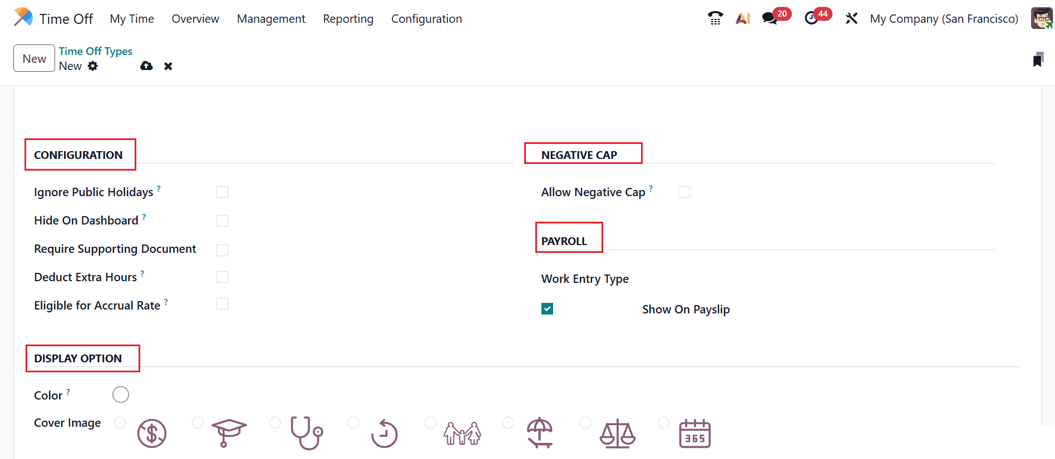
Task: Open the Overview menu
Action: (x=195, y=19)
